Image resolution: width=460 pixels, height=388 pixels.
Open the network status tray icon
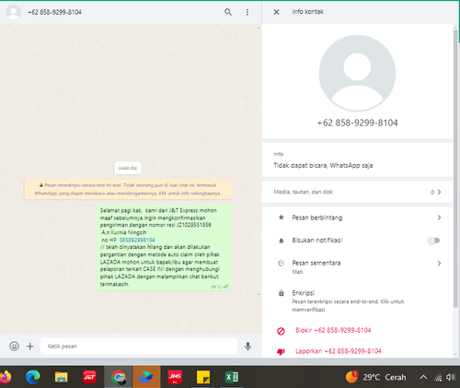coord(438,378)
